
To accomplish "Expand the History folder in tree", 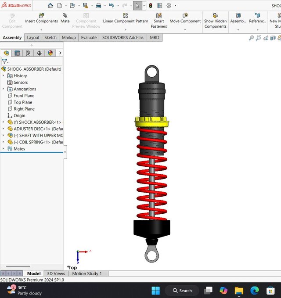I will (x=3, y=75).
